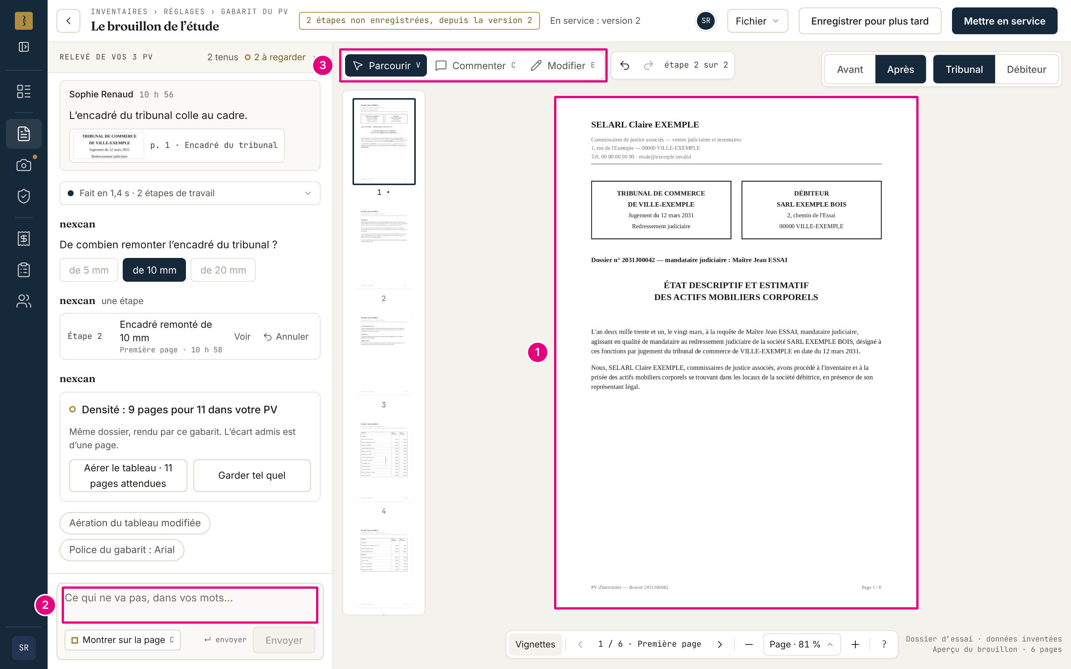Click the back arrow button beside the title

coord(68,21)
